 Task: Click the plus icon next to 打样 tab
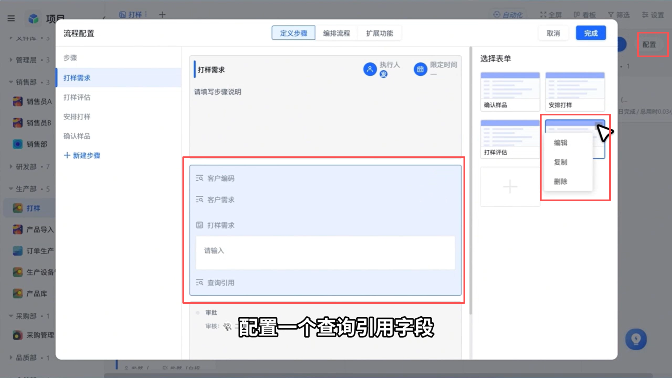(x=162, y=15)
